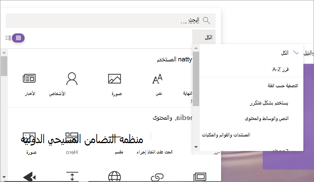Add the globe embed web part
The image size is (314, 182).
coord(114,177)
